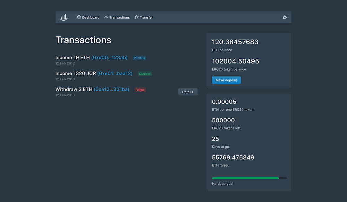Click the Make deposit button
Image resolution: width=347 pixels, height=202 pixels.
click(226, 80)
